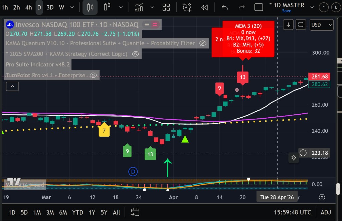Open the USD currency dropdown
342x221 pixels.
tap(322, 25)
